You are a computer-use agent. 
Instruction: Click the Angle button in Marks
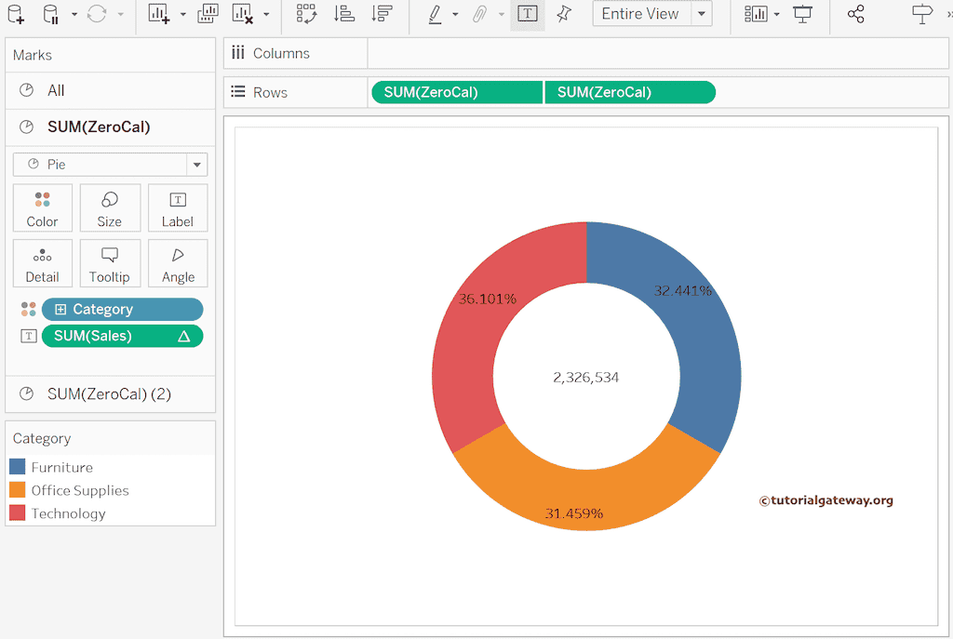[178, 263]
